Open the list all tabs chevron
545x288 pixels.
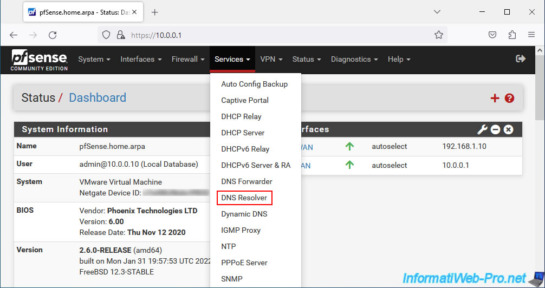point(437,12)
